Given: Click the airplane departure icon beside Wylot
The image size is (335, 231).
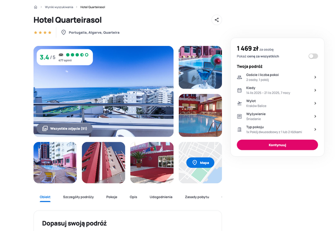Looking at the screenshot, I should point(240,103).
